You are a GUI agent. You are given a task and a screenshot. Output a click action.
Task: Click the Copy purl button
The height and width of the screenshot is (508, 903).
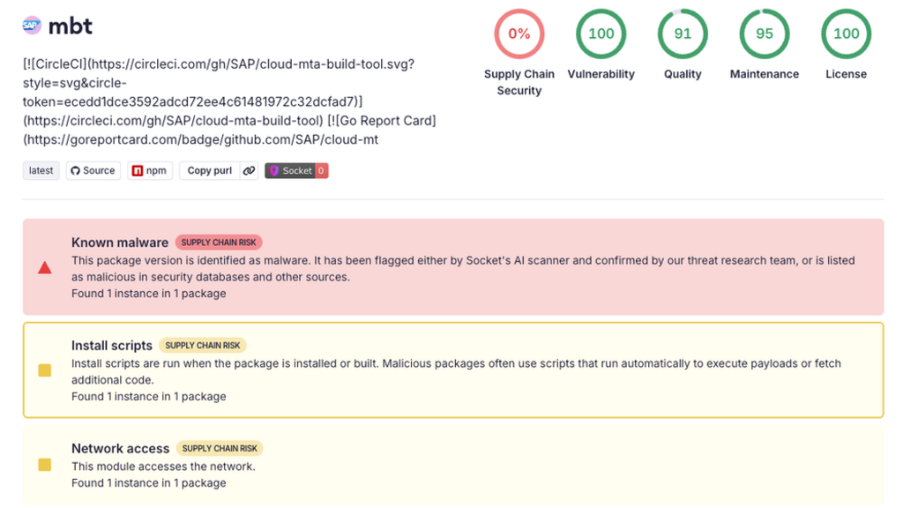[x=209, y=170]
